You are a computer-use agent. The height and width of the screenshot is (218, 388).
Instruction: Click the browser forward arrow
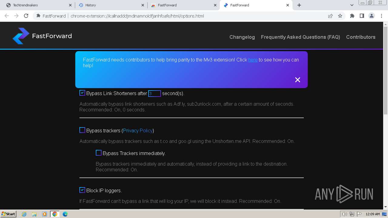click(x=16, y=16)
